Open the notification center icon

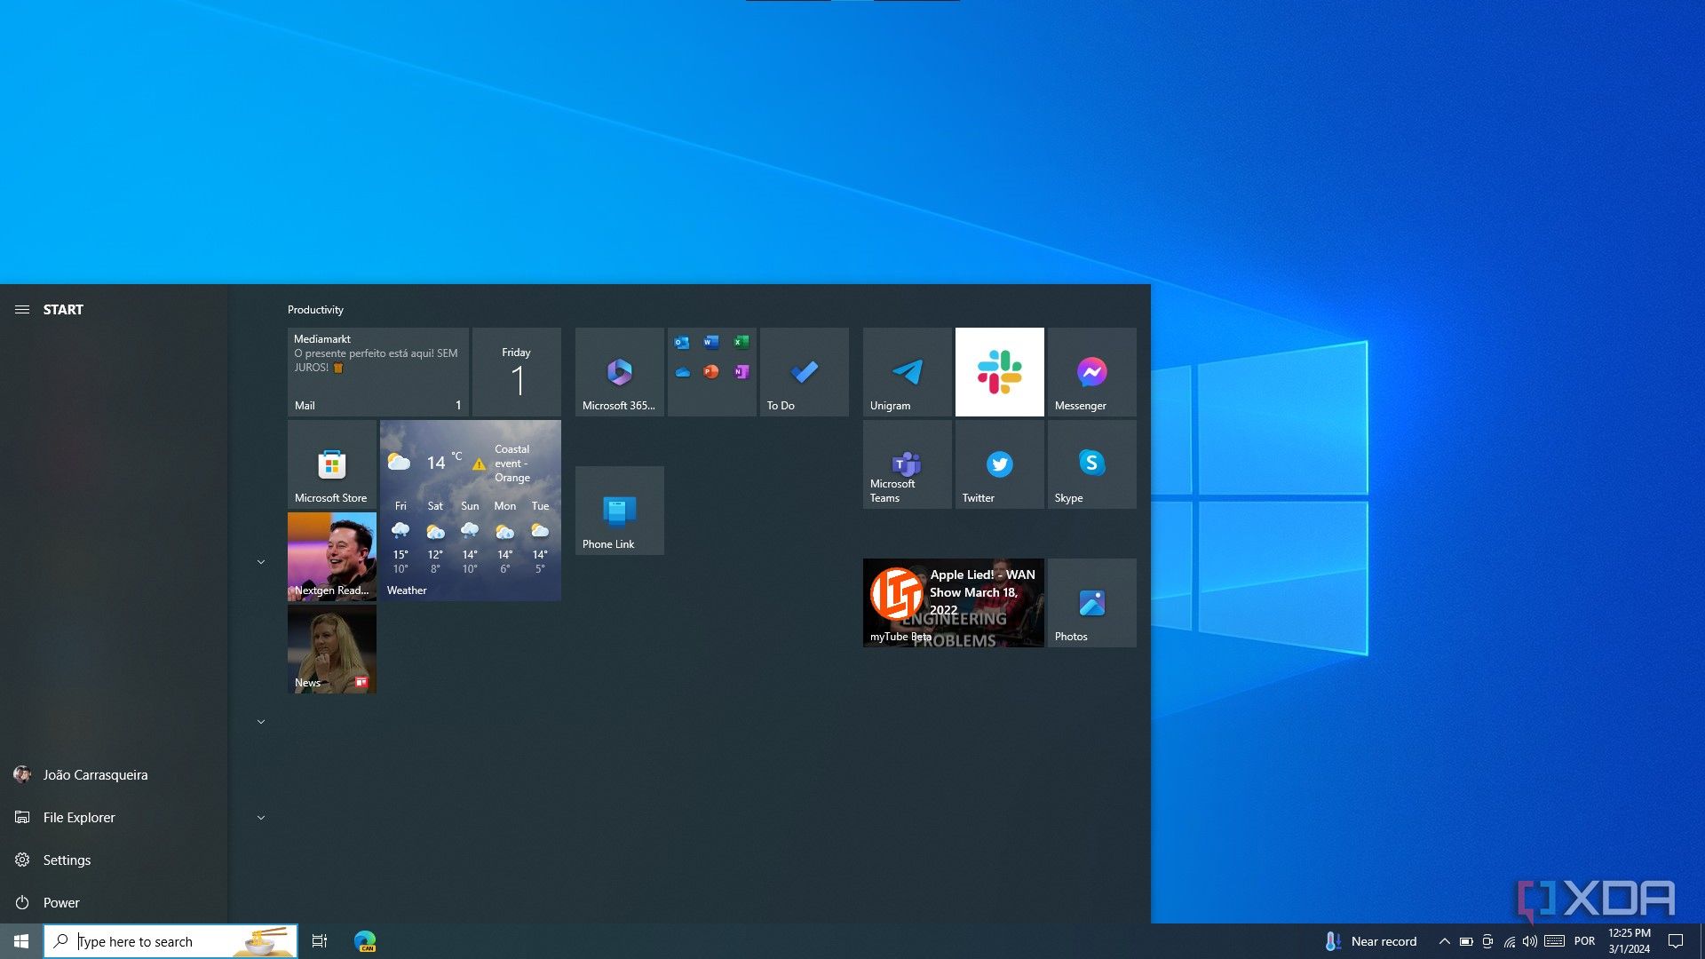(1676, 941)
